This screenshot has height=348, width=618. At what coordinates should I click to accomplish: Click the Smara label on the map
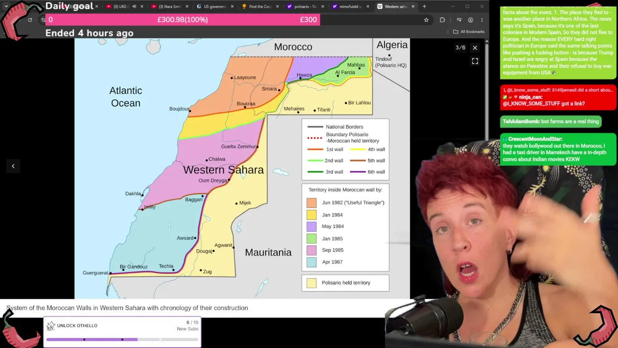tap(269, 89)
